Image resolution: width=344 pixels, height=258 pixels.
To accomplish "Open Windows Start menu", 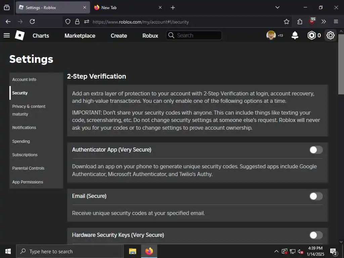I will pos(8,251).
